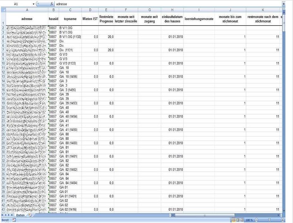Screen dimensions: 293x223
Task: Select column H header
Action: coord(172,10)
